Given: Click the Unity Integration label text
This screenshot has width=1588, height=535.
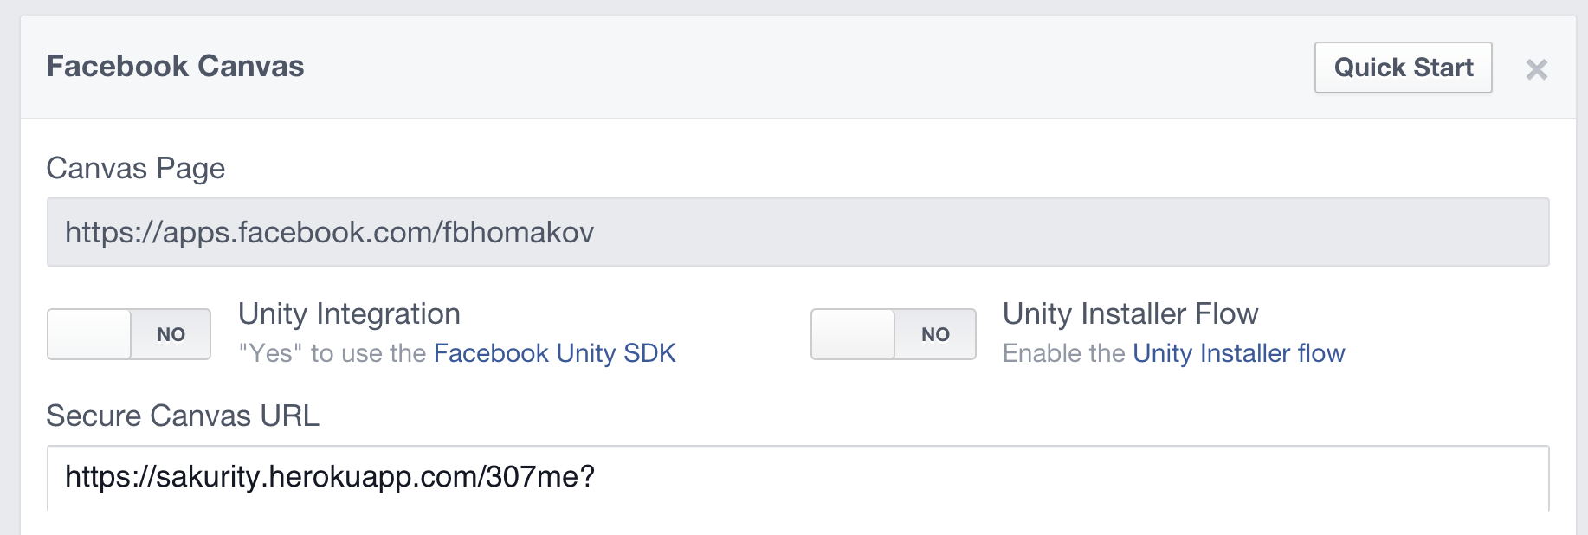Looking at the screenshot, I should pyautogui.click(x=349, y=313).
